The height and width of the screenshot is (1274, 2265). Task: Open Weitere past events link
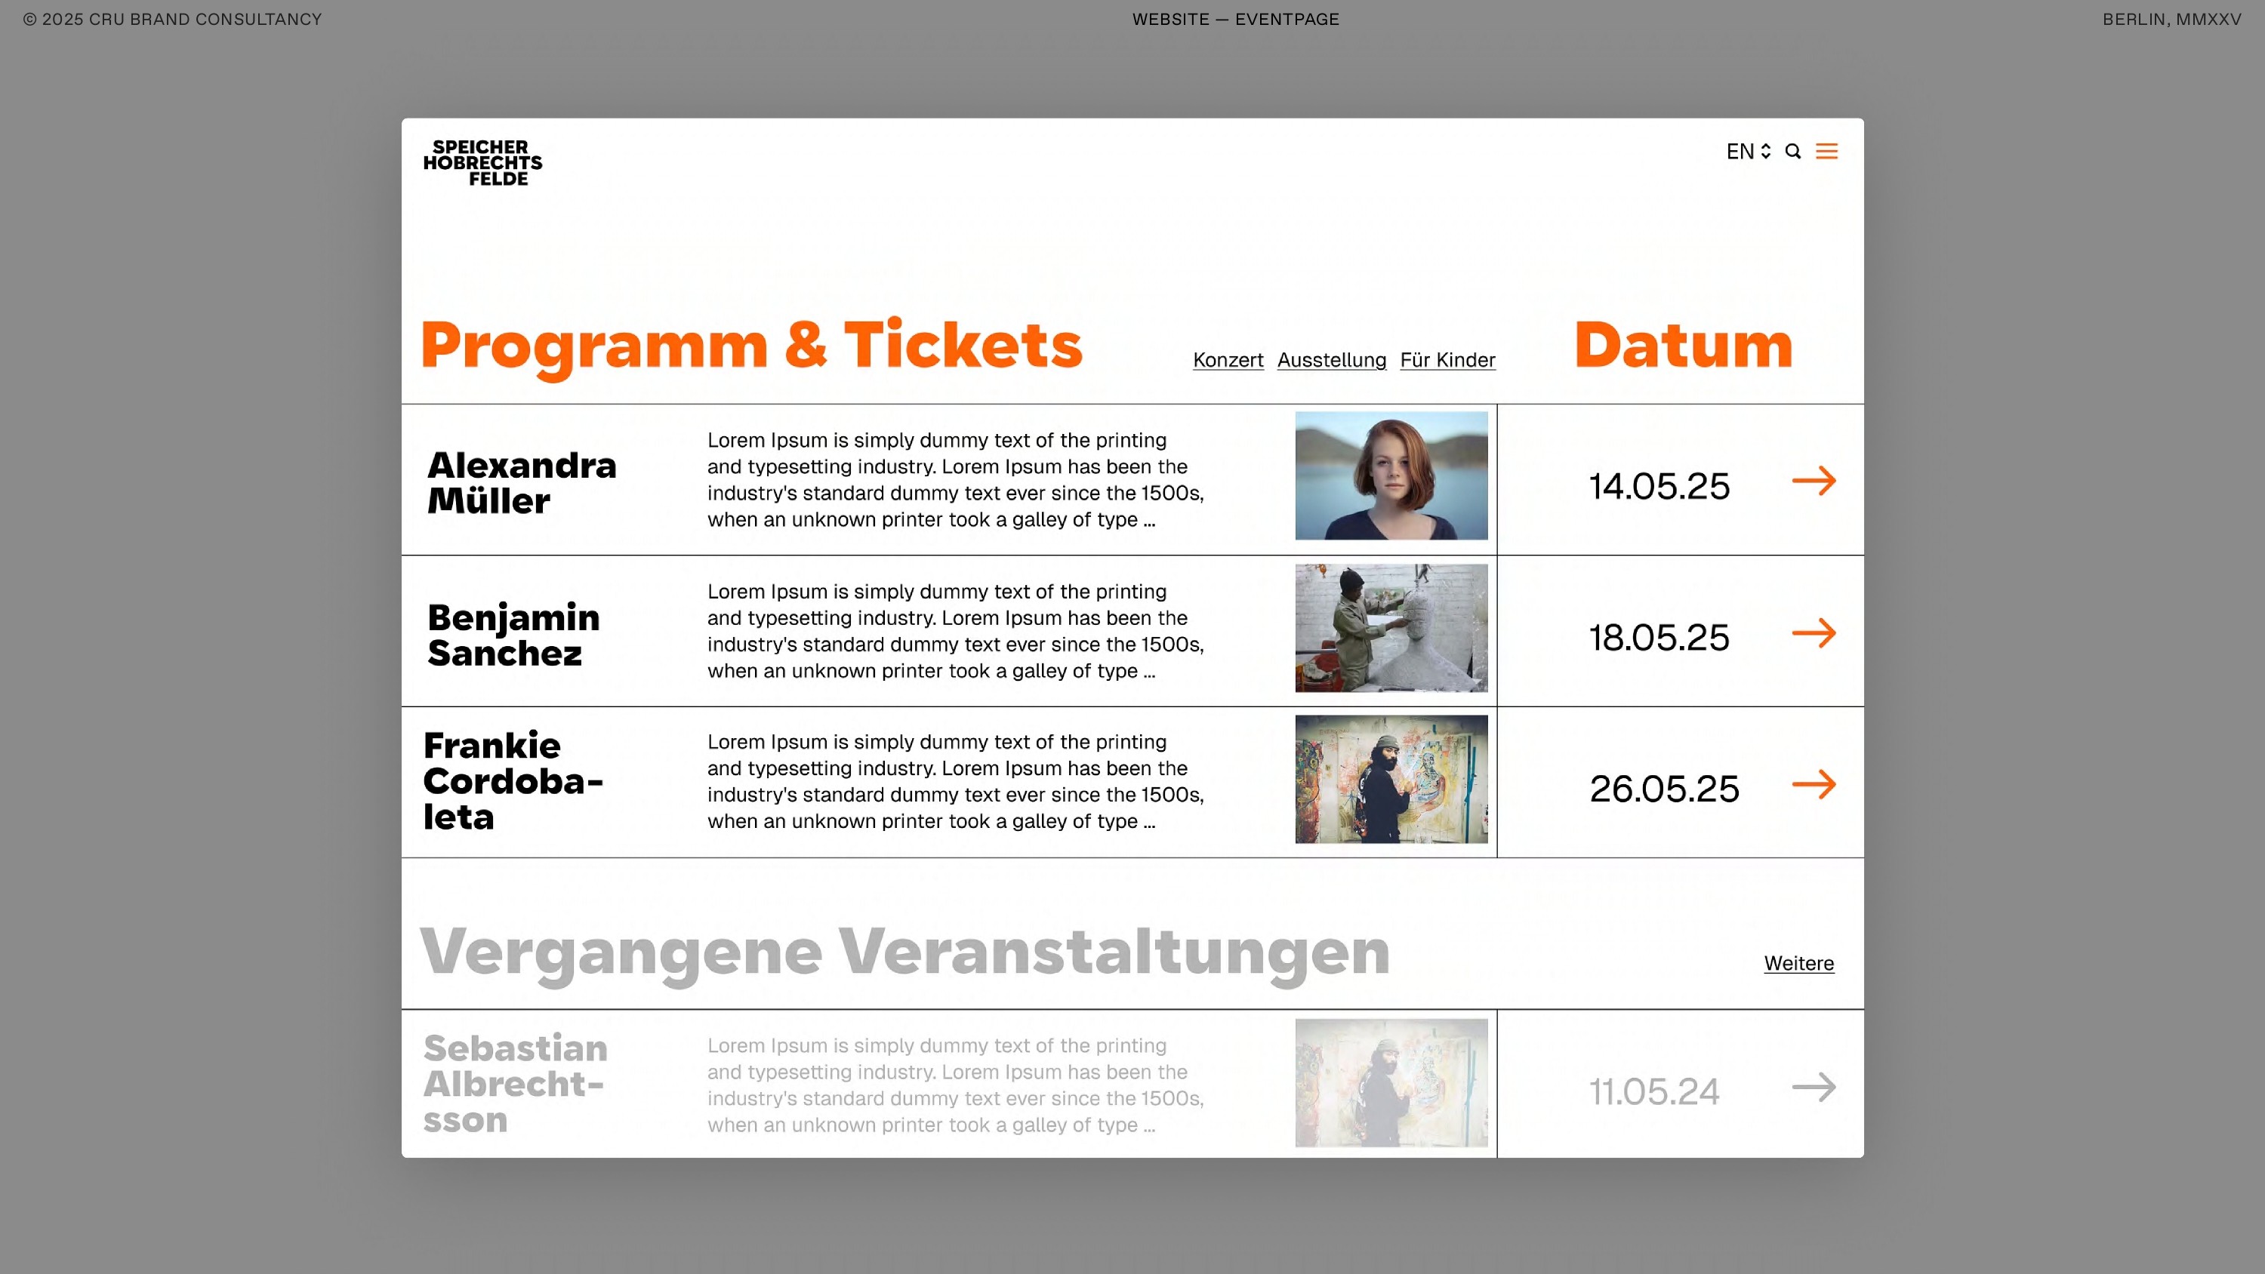[1798, 963]
